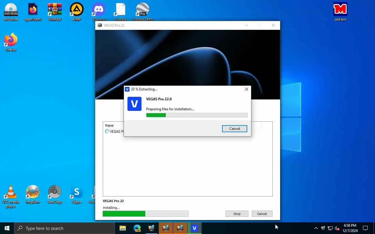Open the Discord desktop shortcut
Screen dimensions: 375x234
[99, 12]
